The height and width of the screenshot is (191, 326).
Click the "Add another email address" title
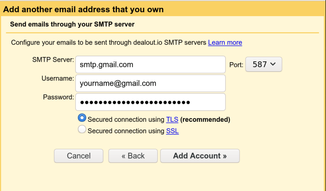(x=83, y=9)
